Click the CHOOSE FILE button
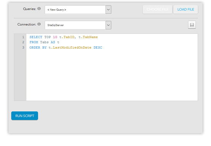 point(157,10)
